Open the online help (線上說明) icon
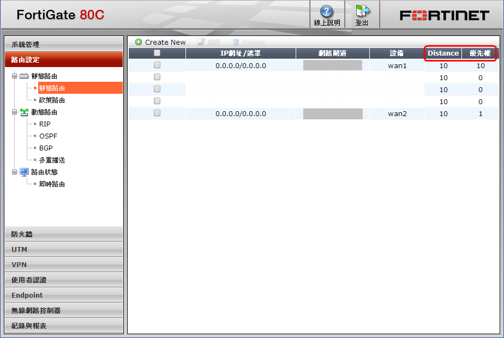The width and height of the screenshot is (504, 338). tap(326, 11)
